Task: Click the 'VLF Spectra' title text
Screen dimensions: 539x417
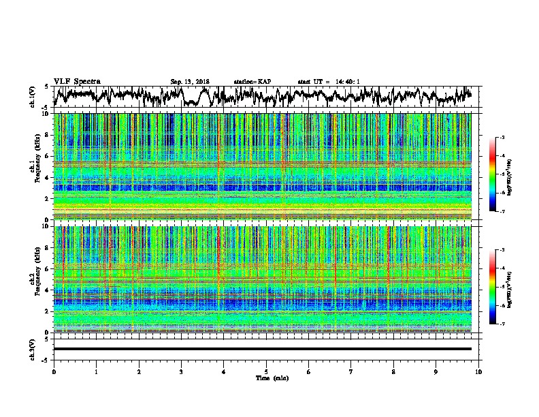Action: (77, 82)
